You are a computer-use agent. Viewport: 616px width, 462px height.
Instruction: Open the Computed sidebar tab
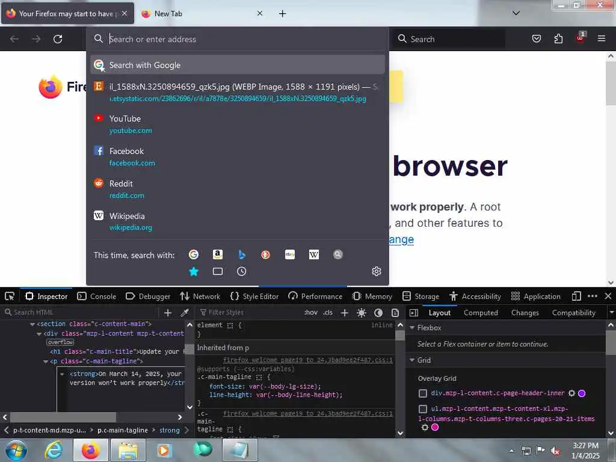click(481, 313)
